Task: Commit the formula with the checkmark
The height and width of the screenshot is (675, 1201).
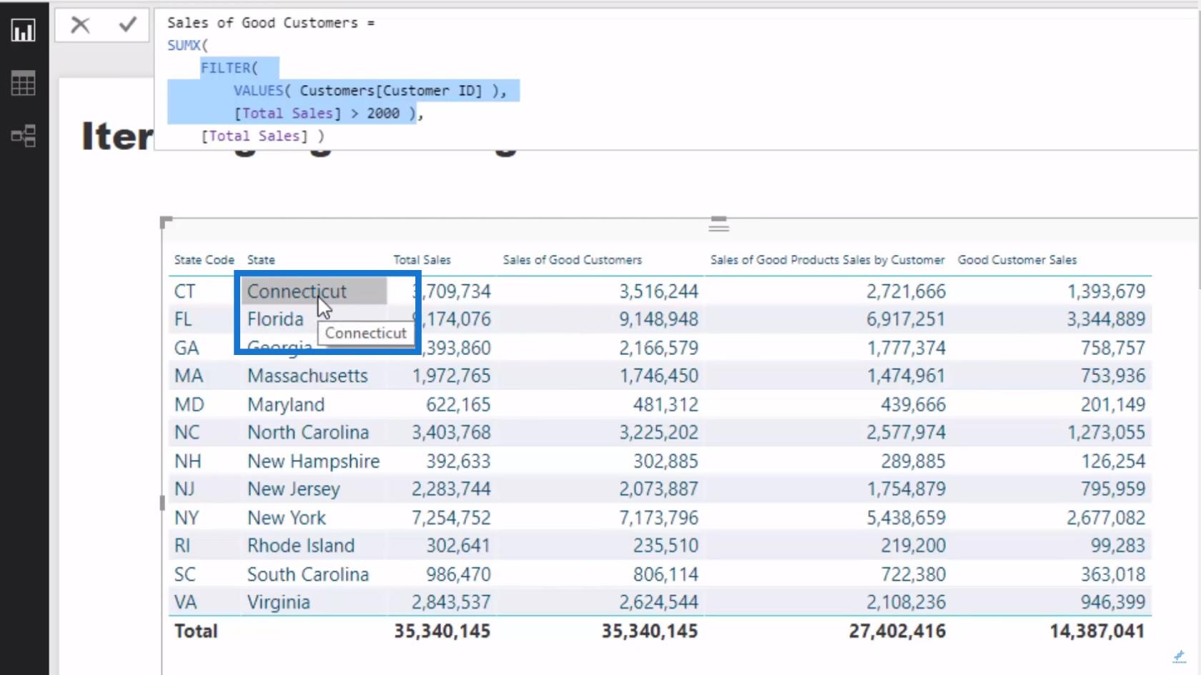Action: pos(128,25)
